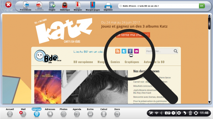Open the Marque-pages bookmarks list
The height and width of the screenshot is (119, 213).
[93, 6]
